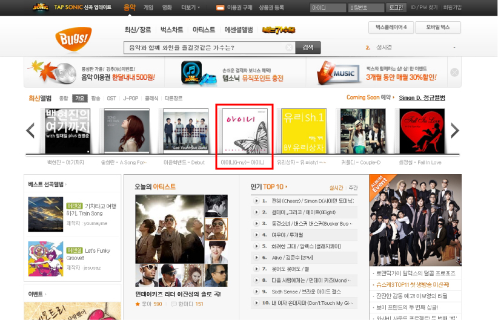The width and height of the screenshot is (498, 320).
Task: Click the ID/PW 찾기 link
Action: (x=424, y=7)
